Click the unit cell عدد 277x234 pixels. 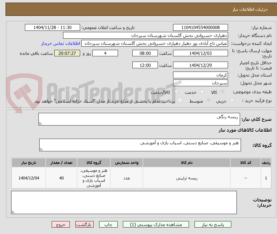[x=127, y=178]
